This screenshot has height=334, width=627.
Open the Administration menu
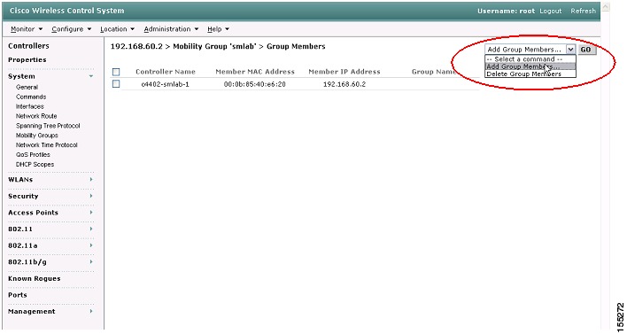pos(171,29)
